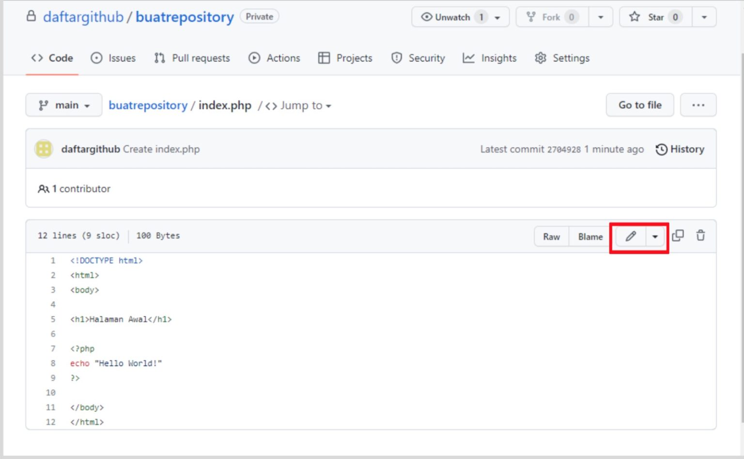Screen dimensions: 744x459
Task: Open the edit dropdown arrow beside the pencil
Action: [655, 237]
